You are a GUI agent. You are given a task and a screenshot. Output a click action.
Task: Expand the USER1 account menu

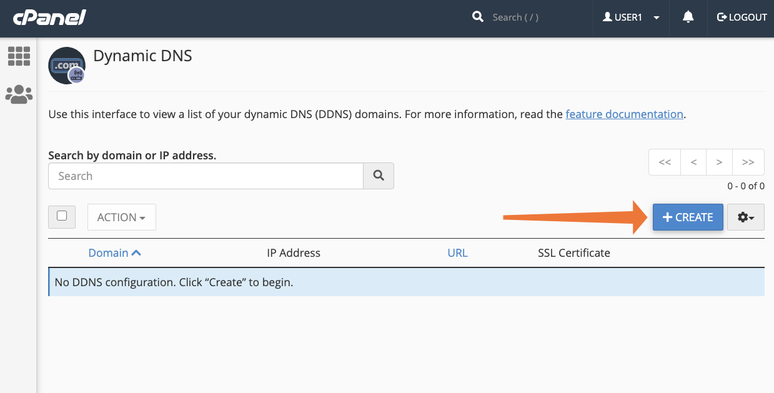click(x=655, y=17)
